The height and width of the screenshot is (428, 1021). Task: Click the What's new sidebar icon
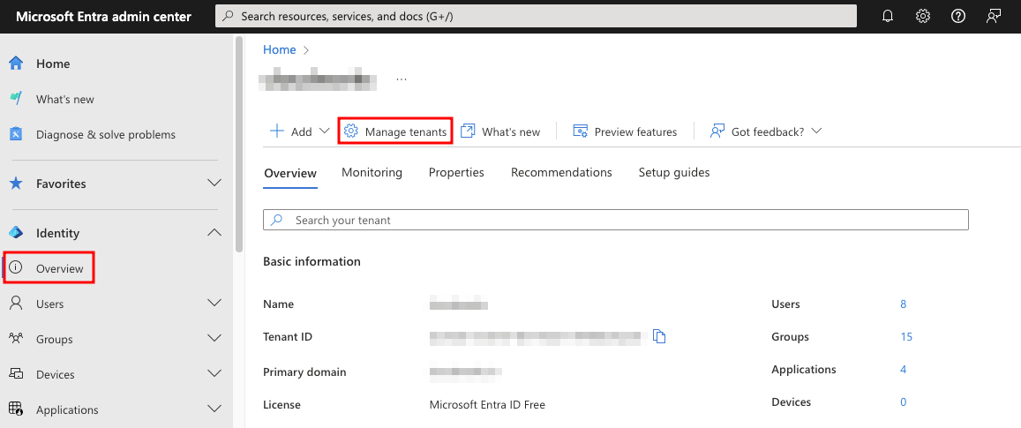tap(16, 98)
